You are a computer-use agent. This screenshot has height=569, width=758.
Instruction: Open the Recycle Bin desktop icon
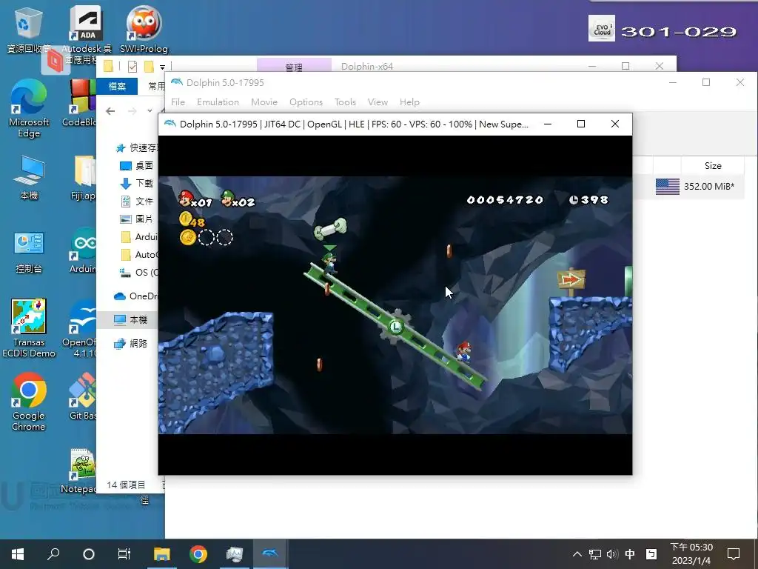[x=27, y=30]
